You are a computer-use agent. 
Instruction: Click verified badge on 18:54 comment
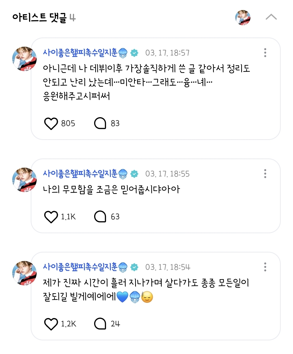pyautogui.click(x=134, y=267)
